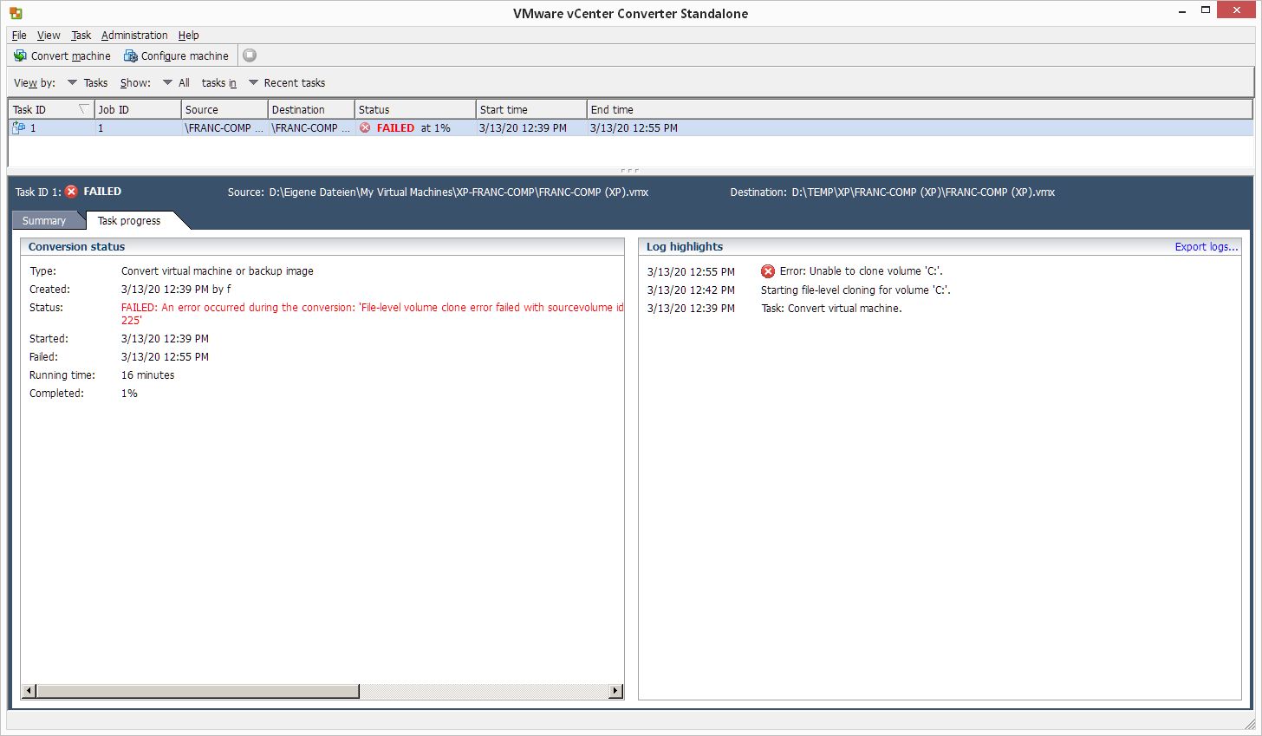Viewport: 1262px width, 736px height.
Task: Click the red error icon in Log highlights
Action: [x=767, y=271]
